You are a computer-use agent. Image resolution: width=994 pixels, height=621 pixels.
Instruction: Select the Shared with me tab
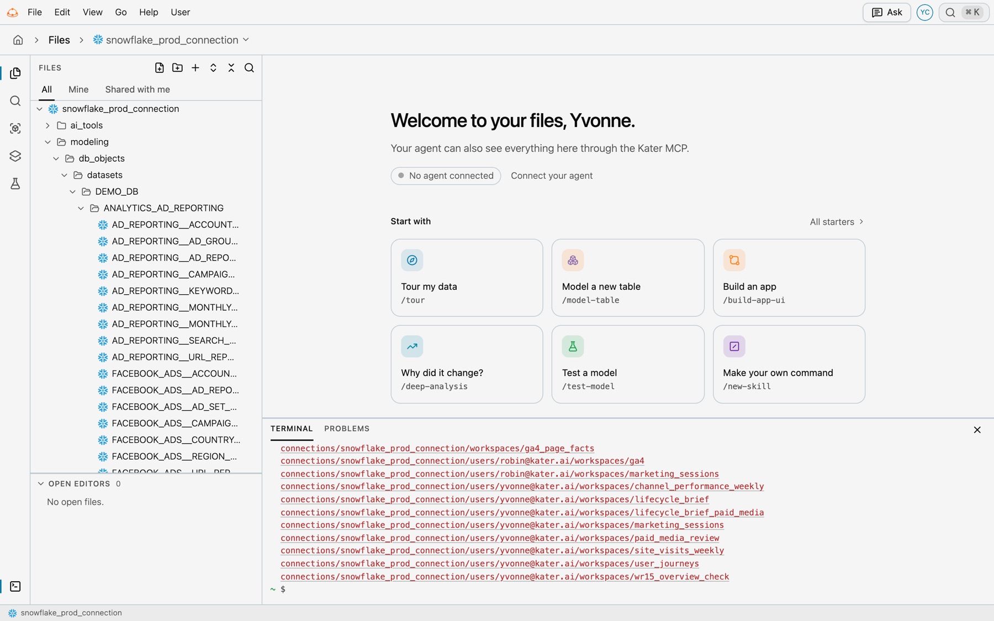point(138,89)
